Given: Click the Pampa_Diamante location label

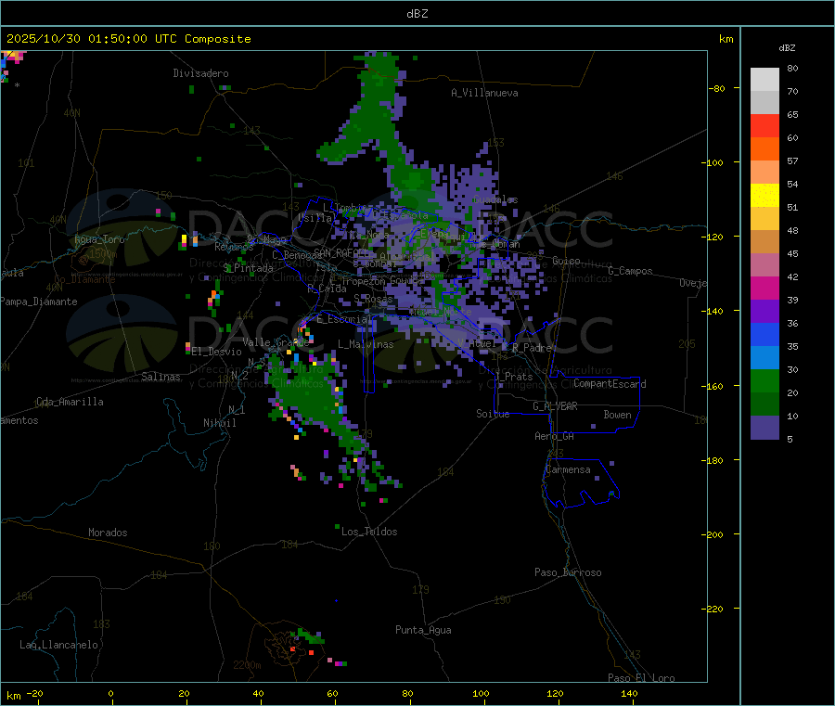Looking at the screenshot, I should [x=39, y=302].
